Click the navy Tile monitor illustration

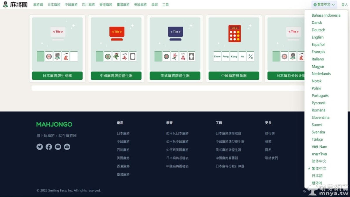tap(175, 33)
